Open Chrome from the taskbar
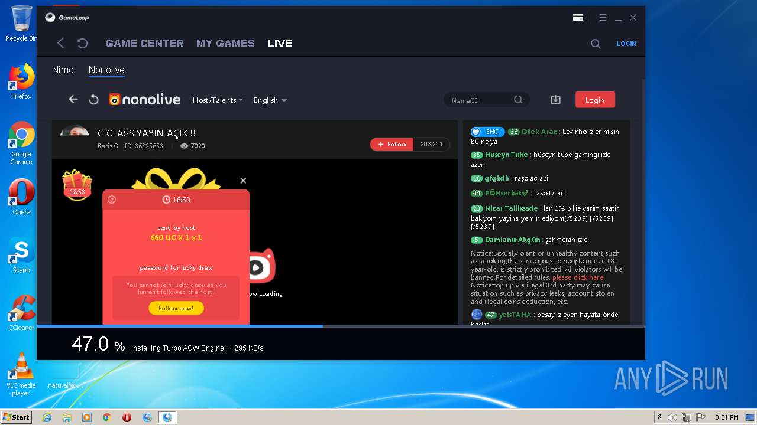757x425 pixels. click(106, 417)
